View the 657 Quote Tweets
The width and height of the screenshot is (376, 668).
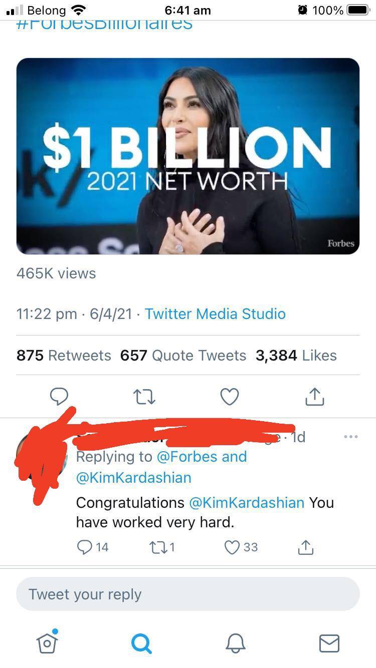[183, 356]
